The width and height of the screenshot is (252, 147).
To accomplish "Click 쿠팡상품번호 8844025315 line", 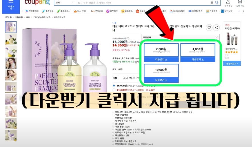I will (x=134, y=144).
